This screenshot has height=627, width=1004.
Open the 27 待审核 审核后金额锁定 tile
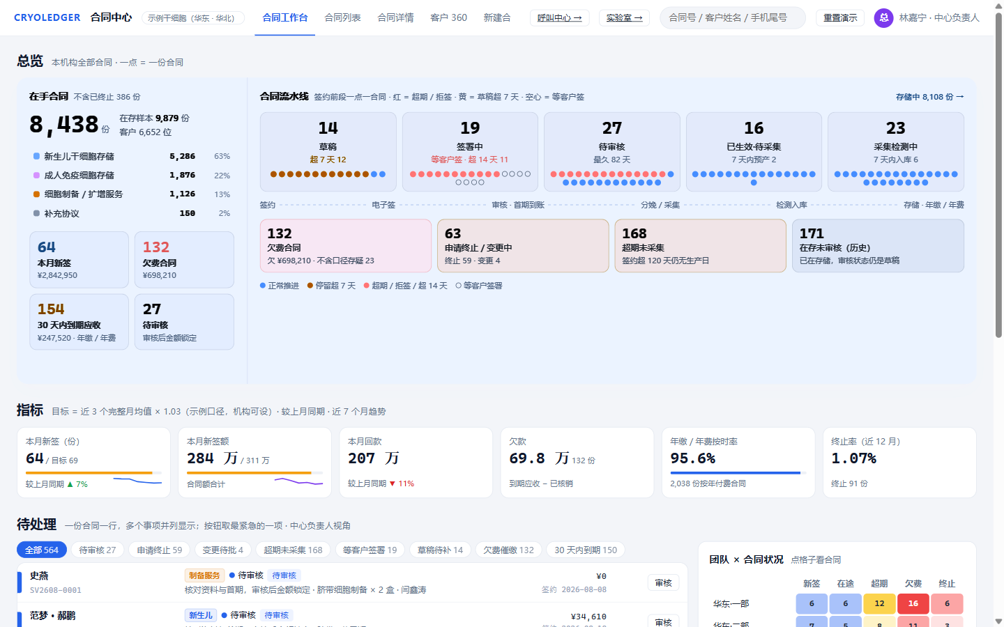[x=184, y=322]
